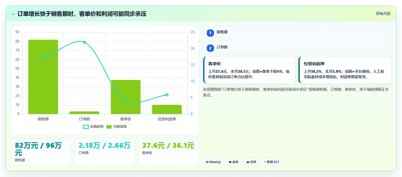Open the 经营利润率 detail card
This screenshot has width=402, height=177.
tap(345, 70)
